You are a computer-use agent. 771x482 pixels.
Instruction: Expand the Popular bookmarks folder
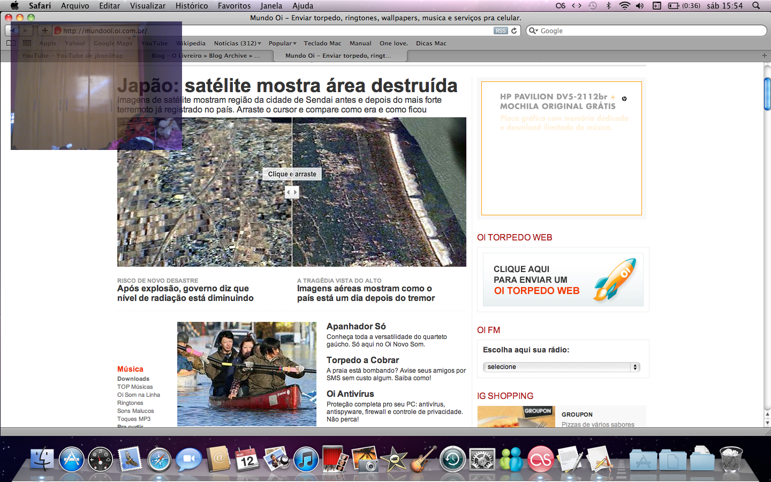pyautogui.click(x=282, y=43)
